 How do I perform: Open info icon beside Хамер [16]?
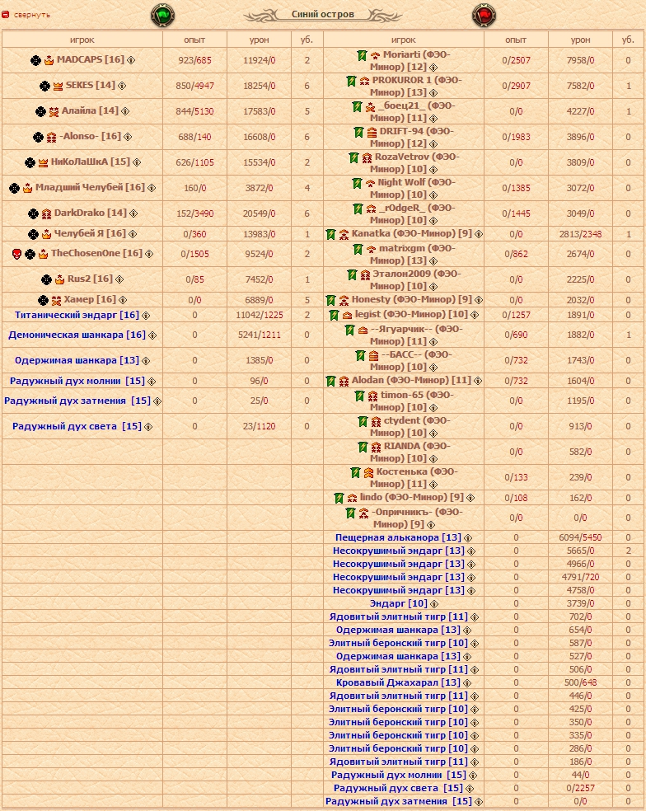click(x=123, y=300)
